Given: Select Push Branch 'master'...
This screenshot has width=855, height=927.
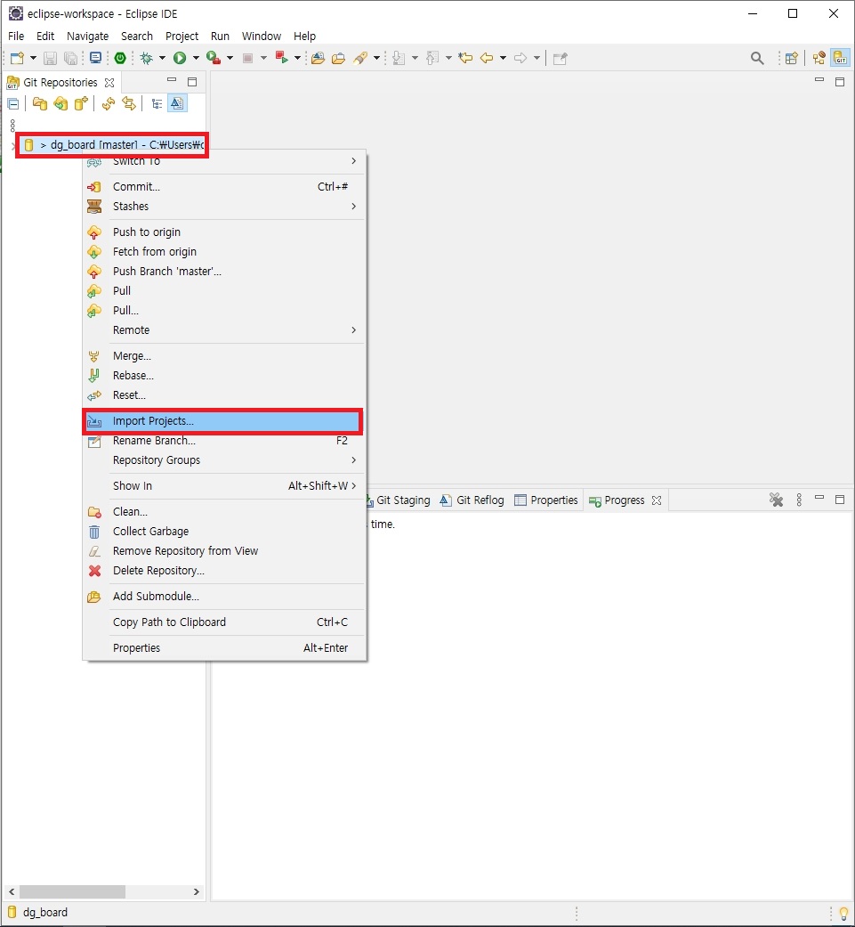Looking at the screenshot, I should [224, 272].
